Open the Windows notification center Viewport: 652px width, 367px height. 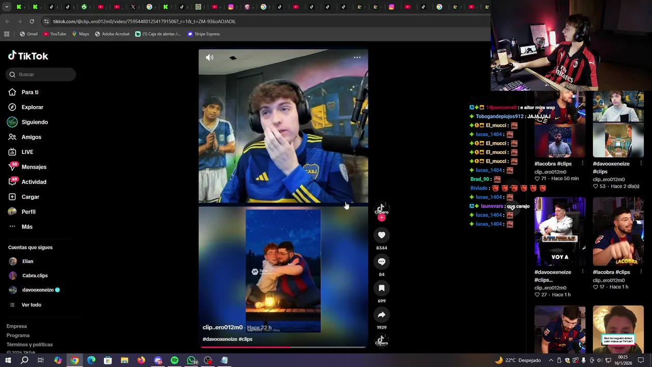(641, 360)
